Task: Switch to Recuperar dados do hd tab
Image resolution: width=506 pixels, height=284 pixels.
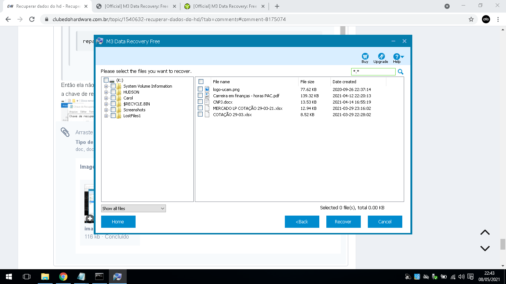Action: tap(48, 6)
